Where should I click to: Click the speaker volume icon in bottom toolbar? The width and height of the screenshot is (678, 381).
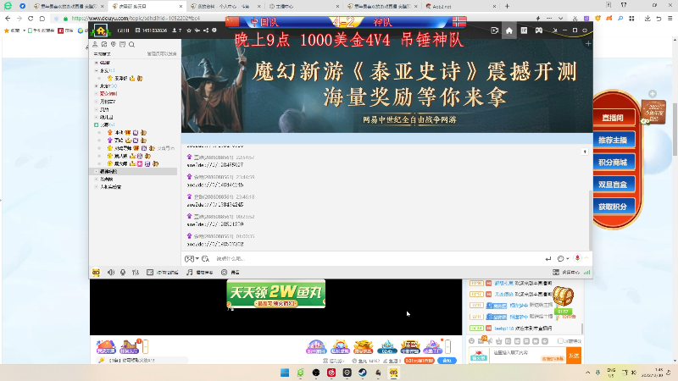(111, 272)
